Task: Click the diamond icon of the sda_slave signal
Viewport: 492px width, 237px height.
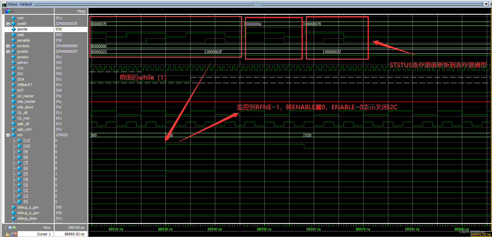Action: 13,107
